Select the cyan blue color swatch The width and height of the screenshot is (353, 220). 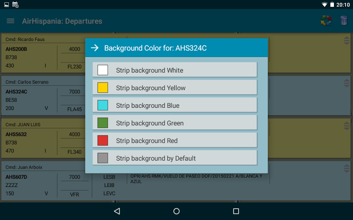tap(103, 105)
